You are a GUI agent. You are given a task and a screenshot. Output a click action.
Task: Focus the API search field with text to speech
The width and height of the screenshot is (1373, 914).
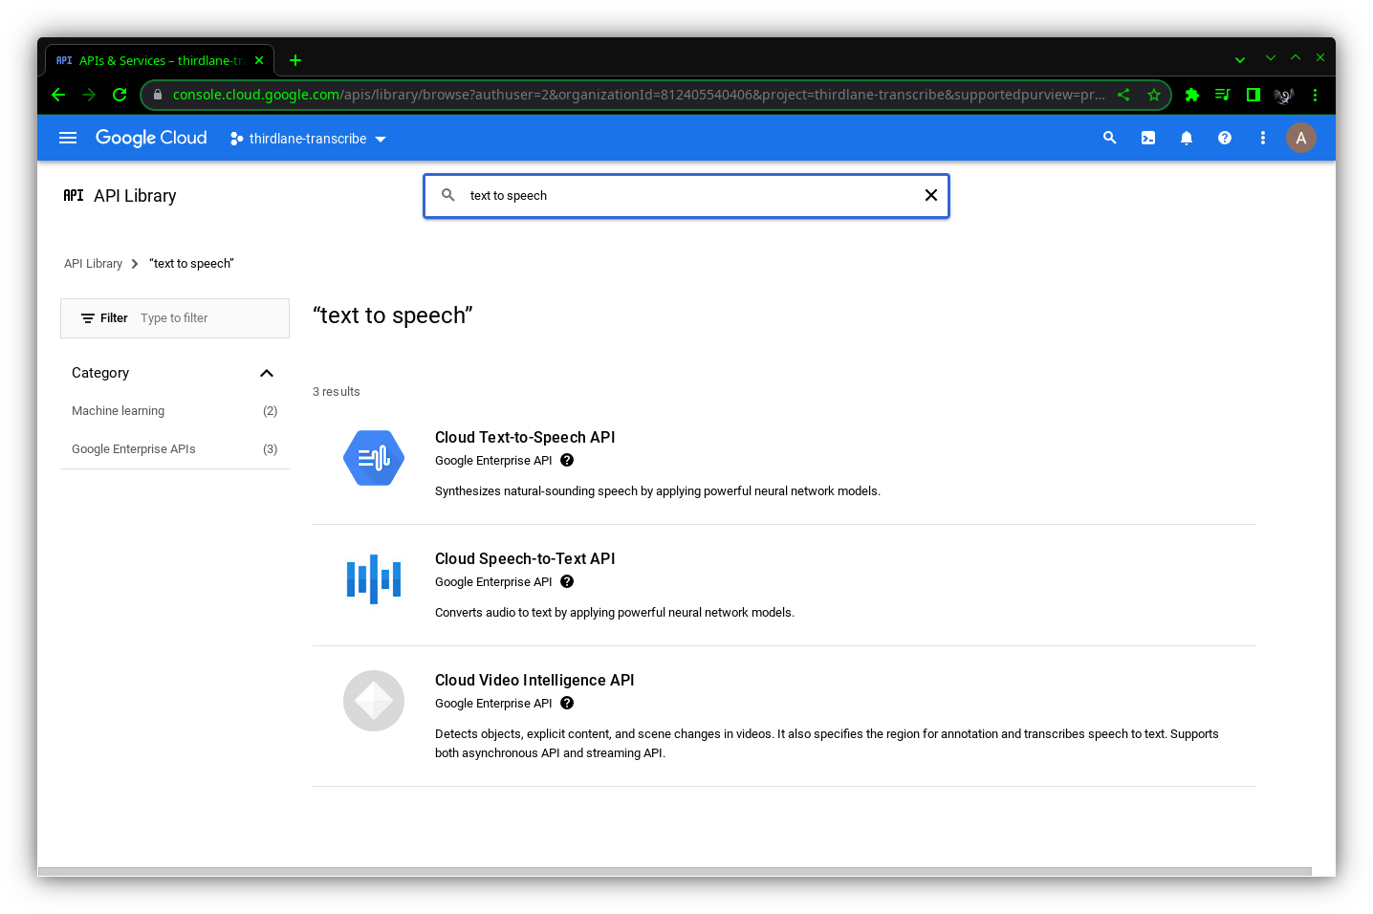[x=686, y=196]
